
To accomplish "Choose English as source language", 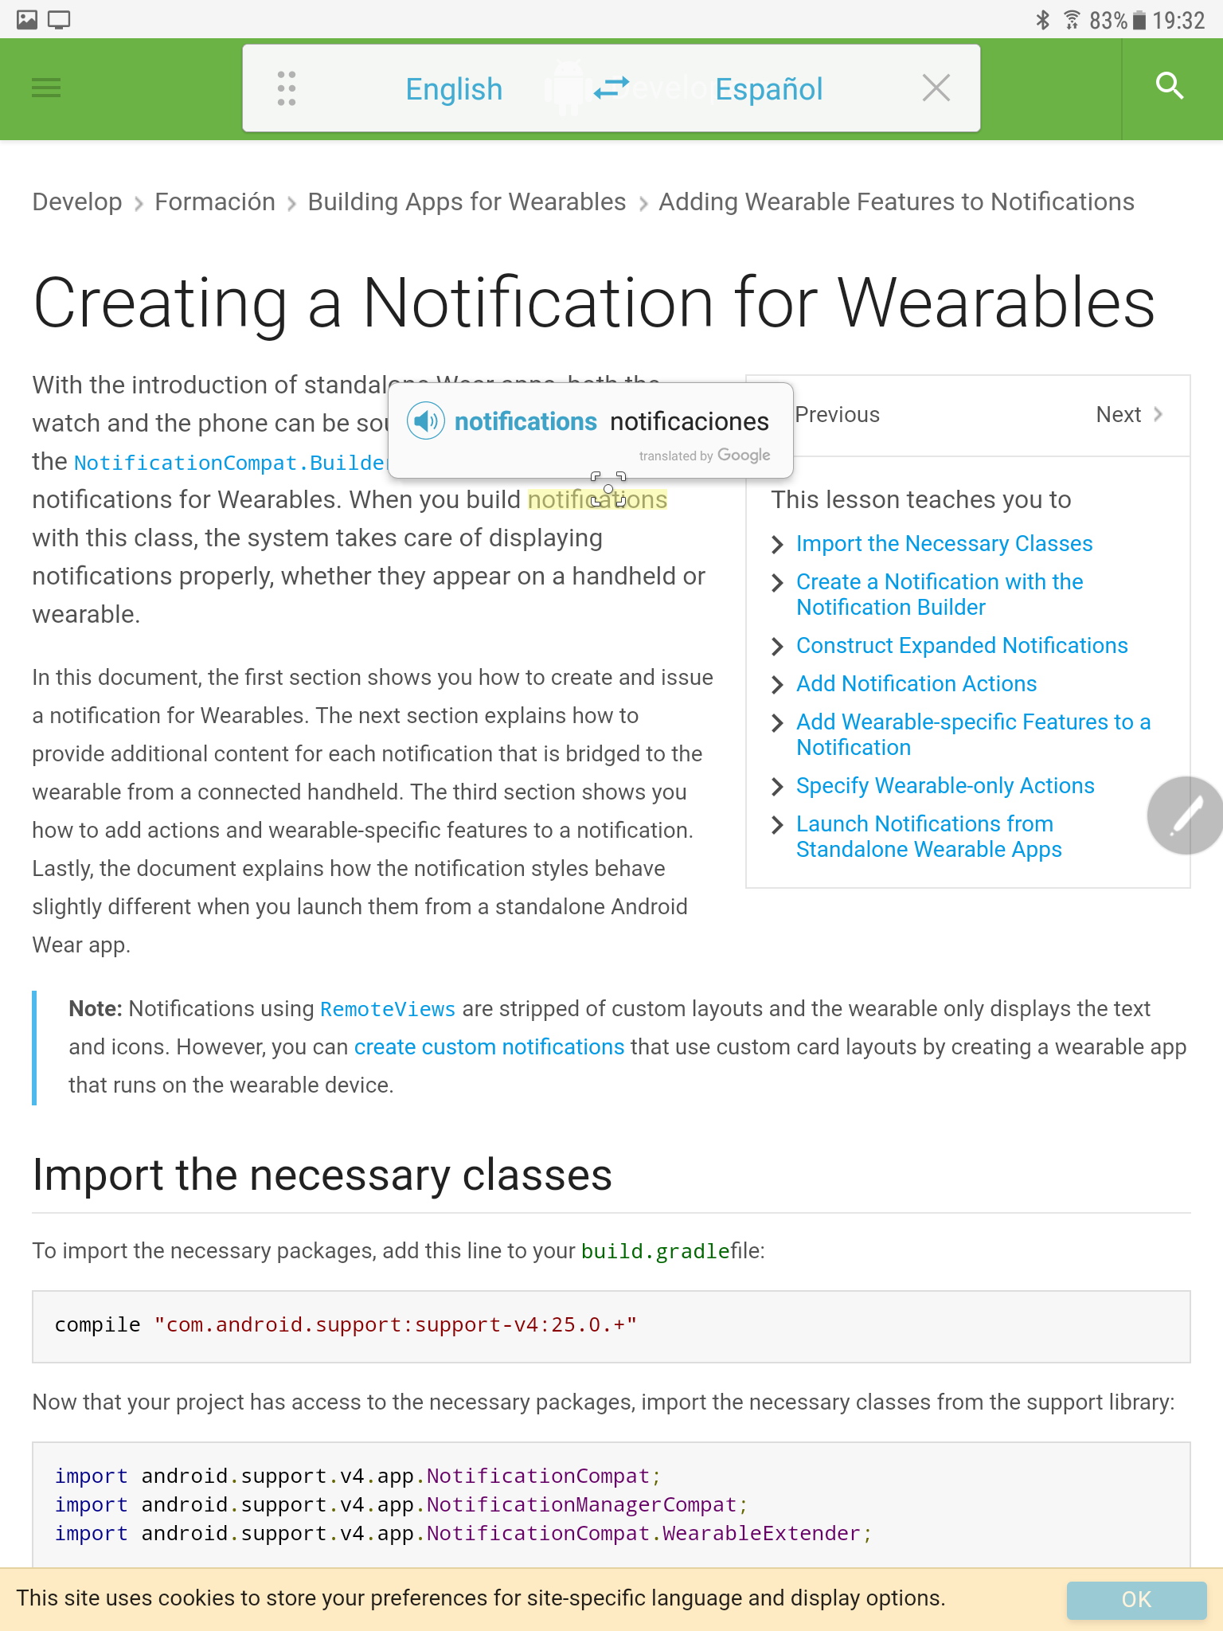I will pos(454,89).
